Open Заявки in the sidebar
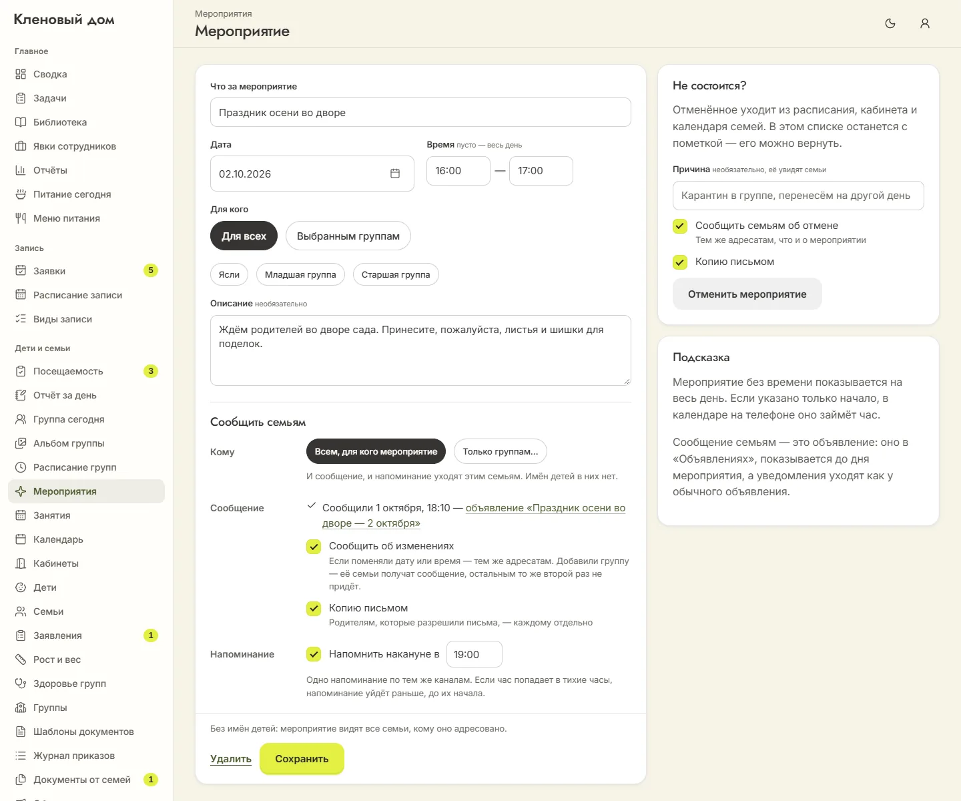 [x=86, y=271]
